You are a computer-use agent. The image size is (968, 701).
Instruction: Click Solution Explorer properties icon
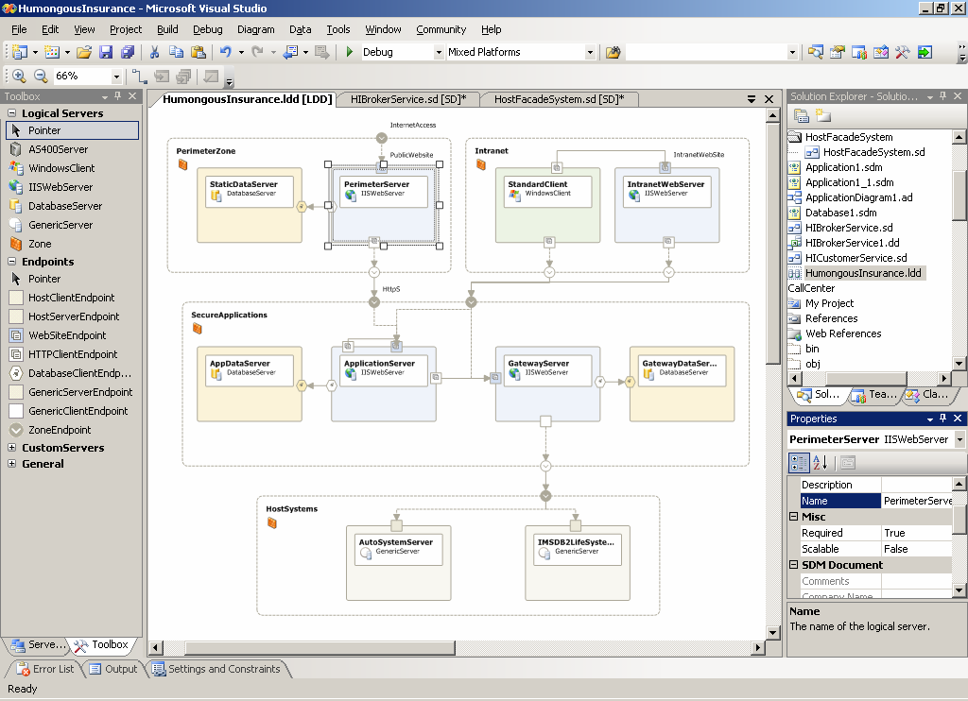pyautogui.click(x=802, y=115)
